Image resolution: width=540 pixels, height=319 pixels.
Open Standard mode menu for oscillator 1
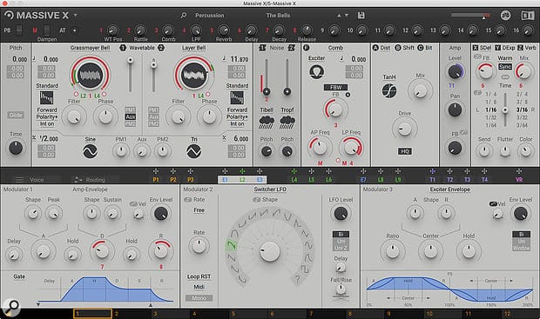coord(47,85)
